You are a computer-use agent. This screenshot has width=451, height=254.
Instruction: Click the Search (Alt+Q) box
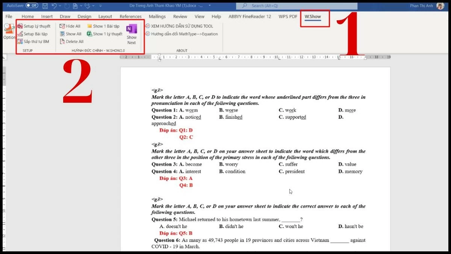pyautogui.click(x=278, y=6)
